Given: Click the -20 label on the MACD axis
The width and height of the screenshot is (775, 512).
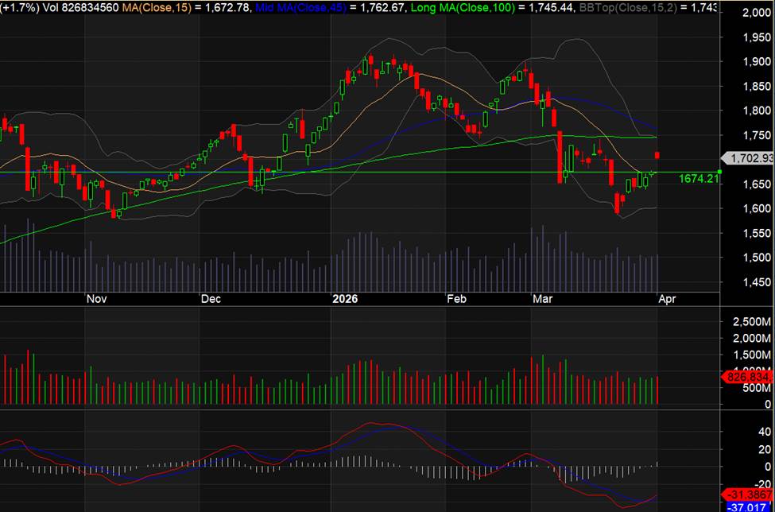Looking at the screenshot, I should coord(762,484).
